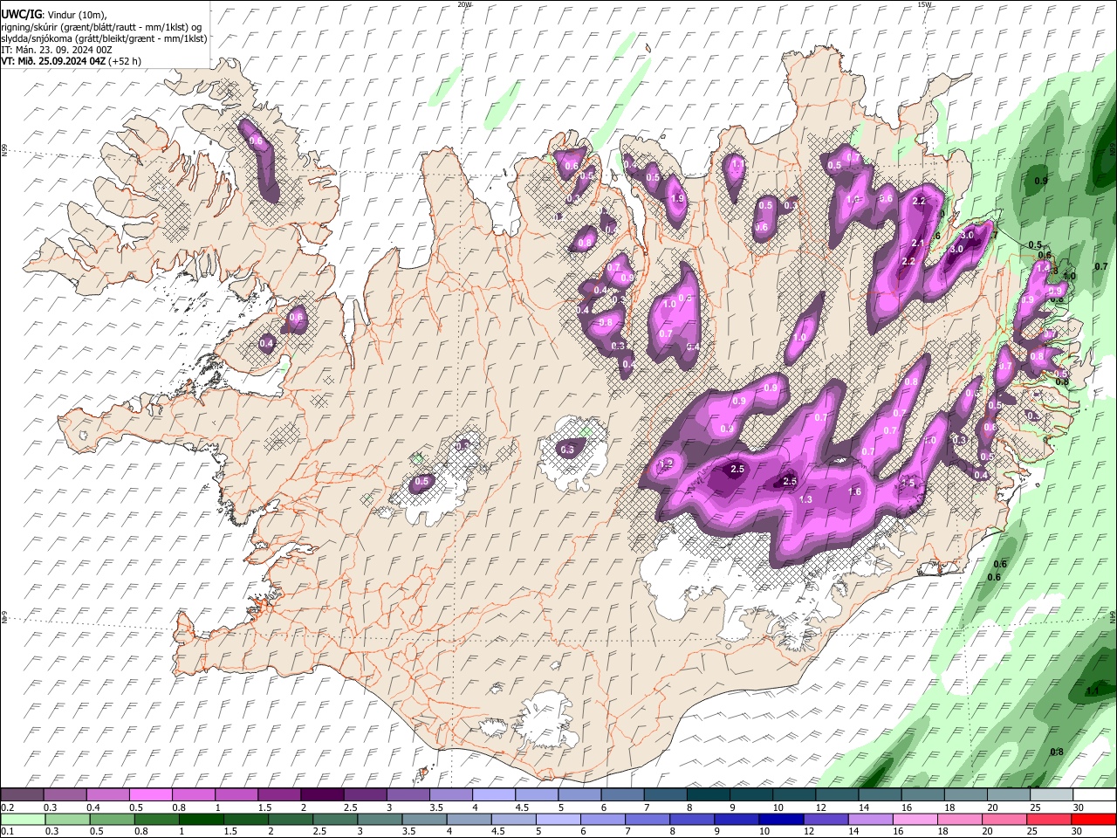Click the 20W longitude label
This screenshot has width=1117, height=838.
[x=464, y=4]
